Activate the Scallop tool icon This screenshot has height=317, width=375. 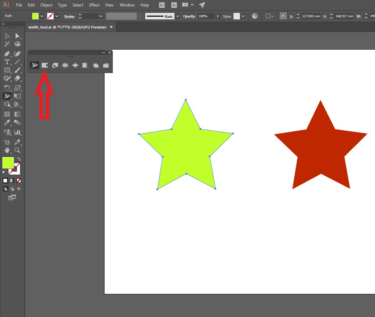pos(86,65)
